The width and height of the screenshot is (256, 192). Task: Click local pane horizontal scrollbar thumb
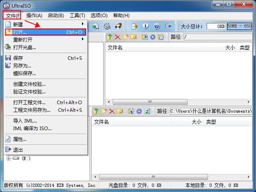pos(154,177)
